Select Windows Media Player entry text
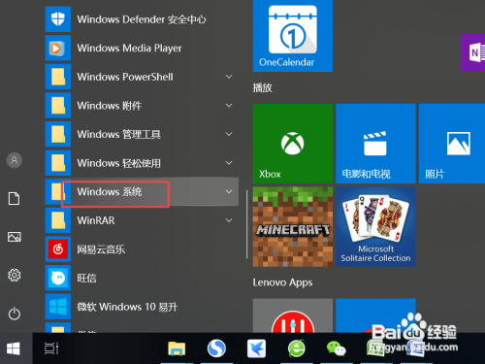Screen dimensions: 485x364 [x=129, y=49]
